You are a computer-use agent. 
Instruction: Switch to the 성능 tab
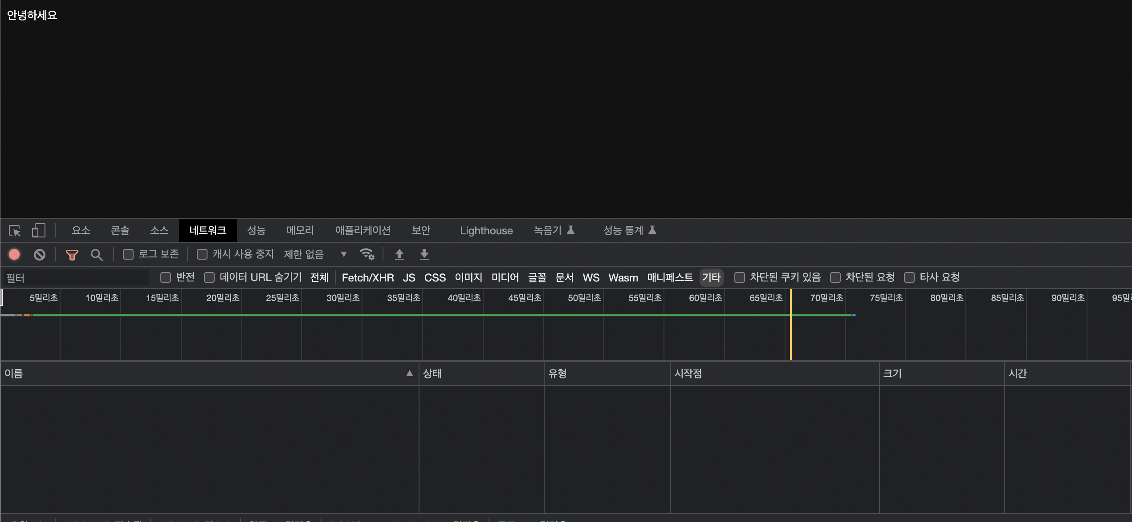[x=257, y=230]
